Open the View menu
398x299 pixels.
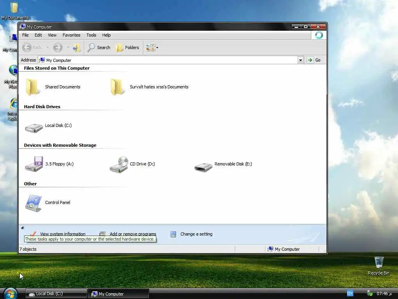click(x=52, y=35)
